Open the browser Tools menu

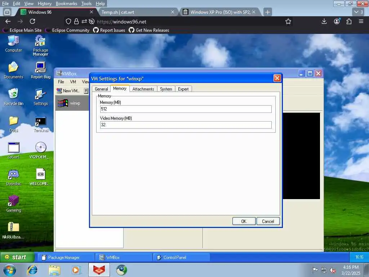click(86, 4)
